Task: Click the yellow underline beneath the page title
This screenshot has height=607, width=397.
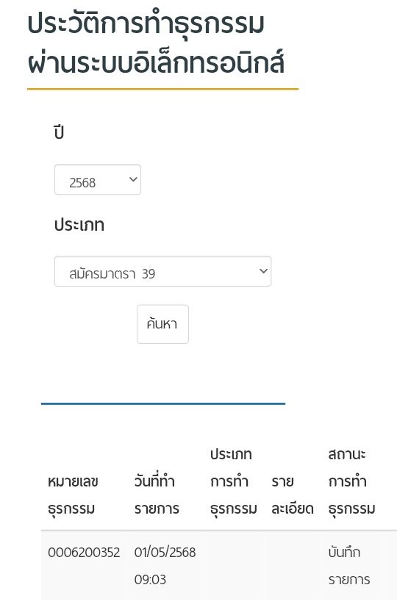Action: pos(162,89)
